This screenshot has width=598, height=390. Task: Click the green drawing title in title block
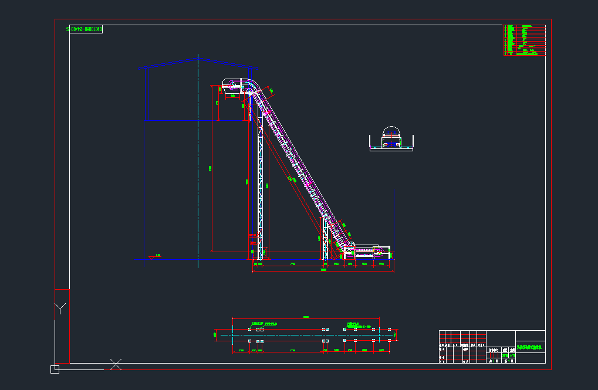pos(530,347)
